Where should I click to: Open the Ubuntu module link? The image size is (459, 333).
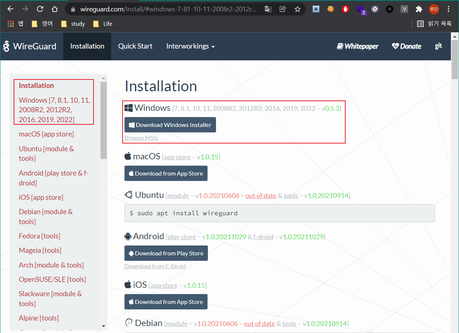[178, 196]
